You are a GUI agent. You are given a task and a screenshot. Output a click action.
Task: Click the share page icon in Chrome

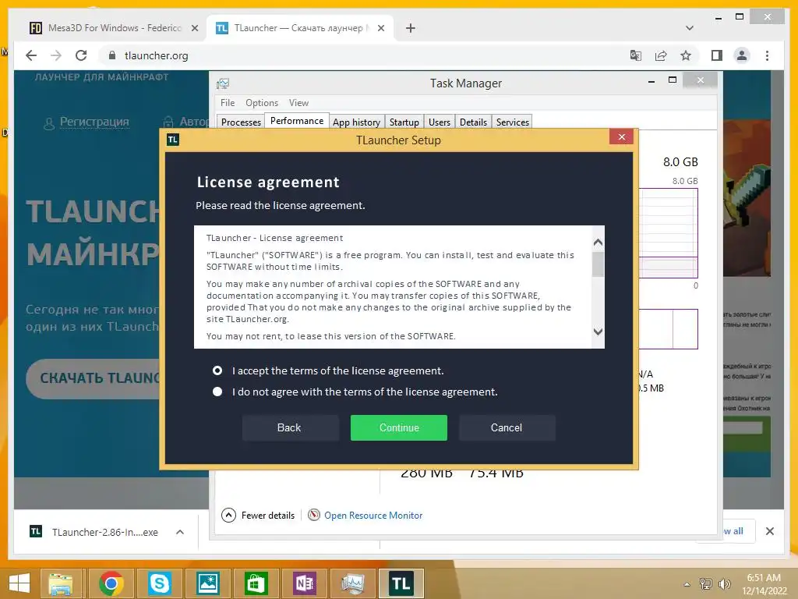click(661, 55)
